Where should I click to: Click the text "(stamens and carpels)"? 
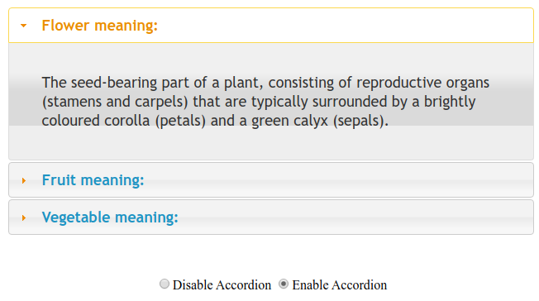click(x=115, y=102)
